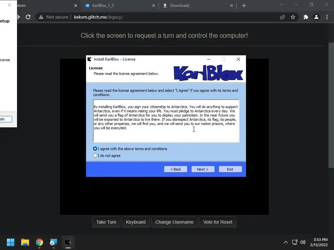The height and width of the screenshot is (250, 334).
Task: Click the page's vertical scrollbar
Action: [331, 105]
